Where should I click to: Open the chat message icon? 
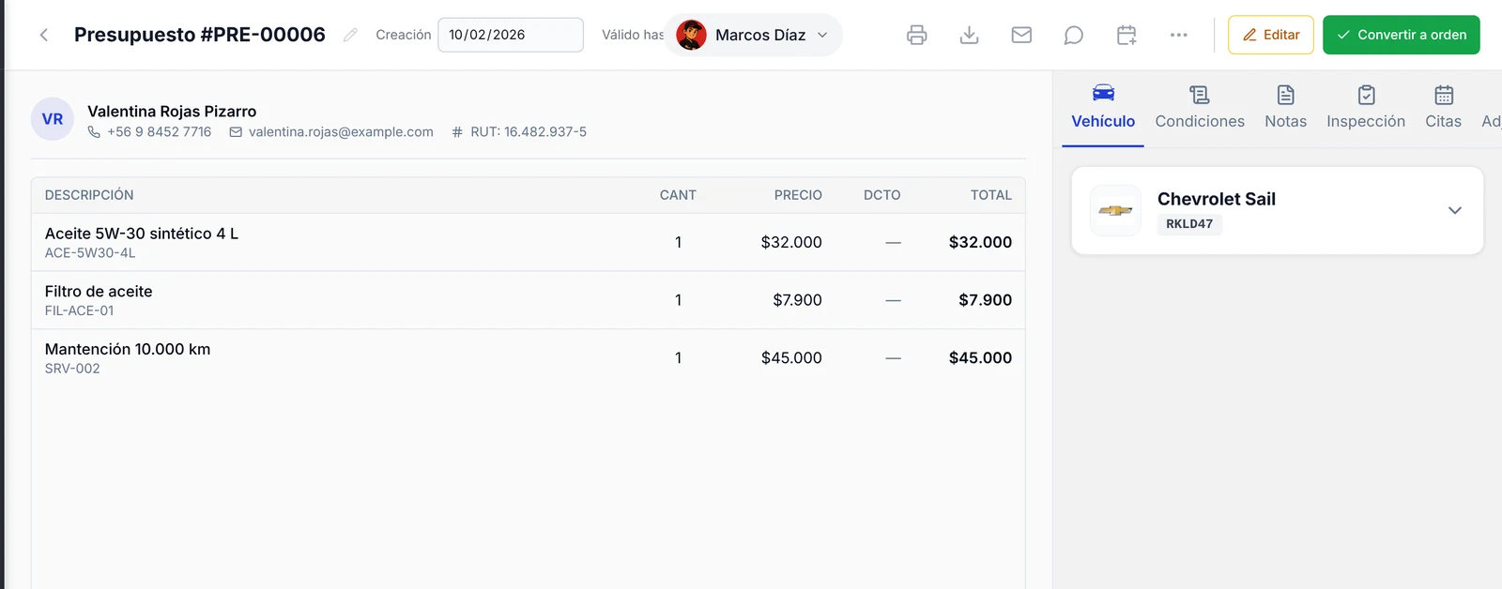point(1074,35)
